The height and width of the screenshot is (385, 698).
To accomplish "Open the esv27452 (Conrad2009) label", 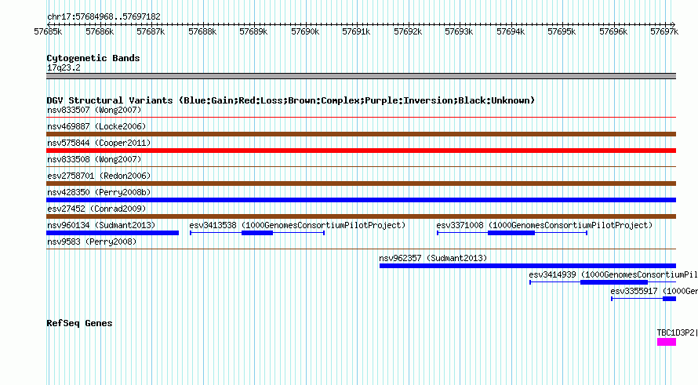I will [96, 209].
